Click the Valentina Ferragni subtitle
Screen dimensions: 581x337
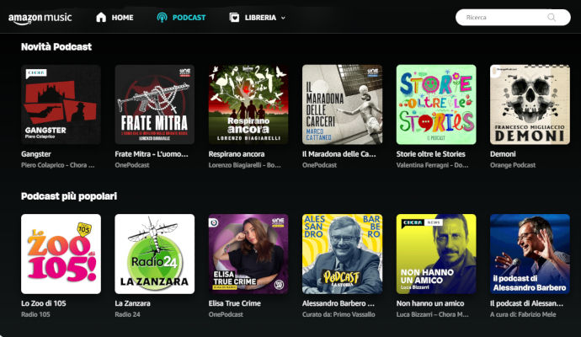[433, 165]
